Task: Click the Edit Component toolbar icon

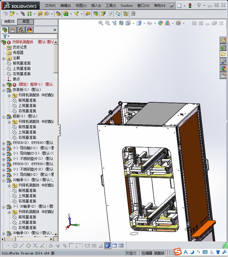Action: [x=5, y=14]
